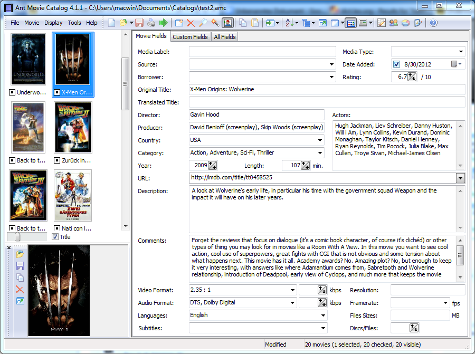The image size is (475, 354).
Task: Delete the picture with the panel's red X
Action: pyautogui.click(x=20, y=290)
